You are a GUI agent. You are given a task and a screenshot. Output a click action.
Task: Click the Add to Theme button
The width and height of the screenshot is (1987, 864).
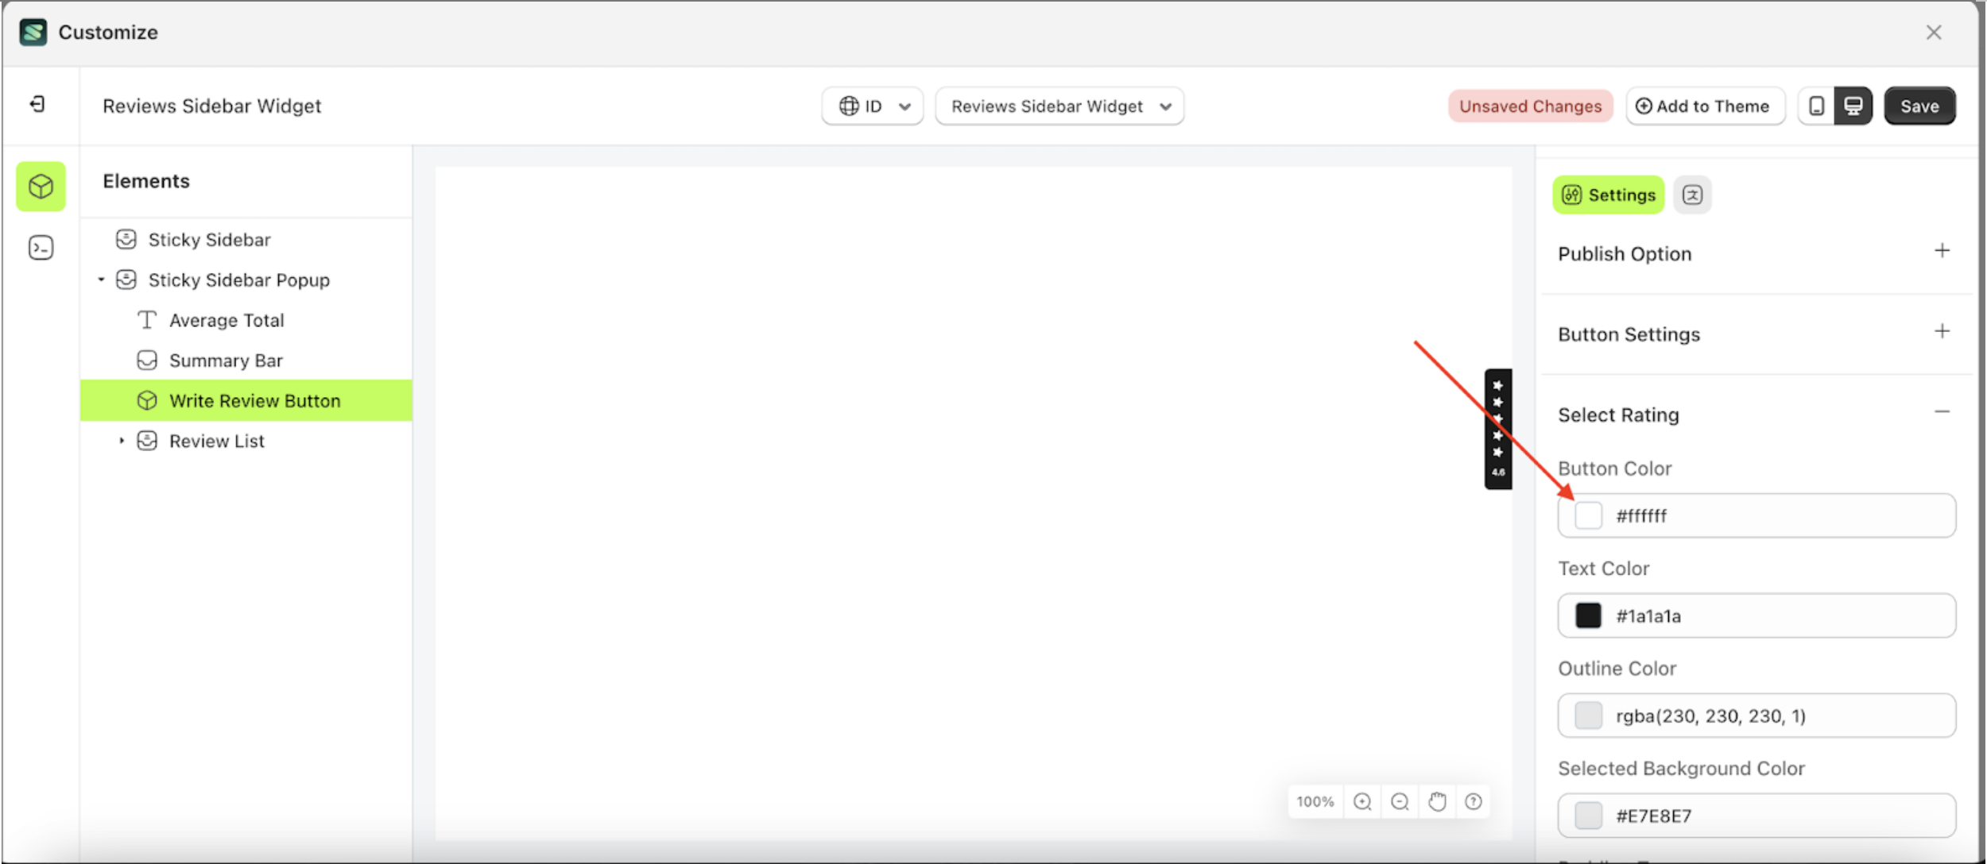[1705, 106]
